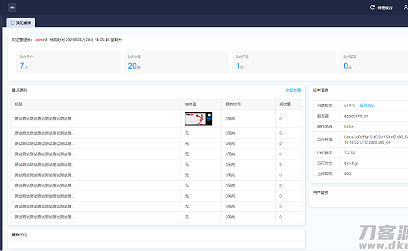Open the 全部文章 link
The width and height of the screenshot is (408, 251).
pyautogui.click(x=293, y=90)
